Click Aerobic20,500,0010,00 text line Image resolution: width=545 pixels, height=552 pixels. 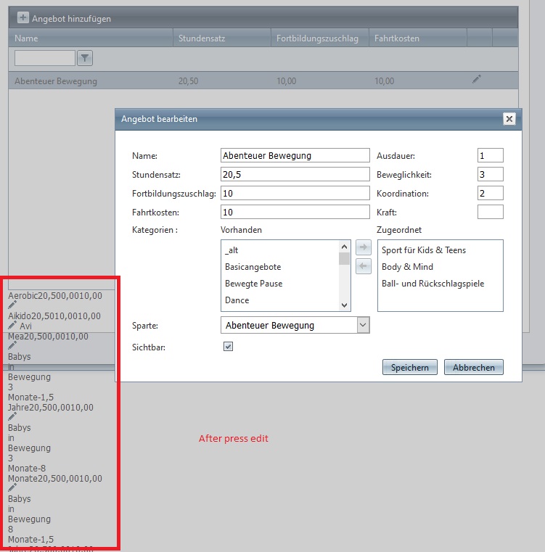tap(55, 296)
